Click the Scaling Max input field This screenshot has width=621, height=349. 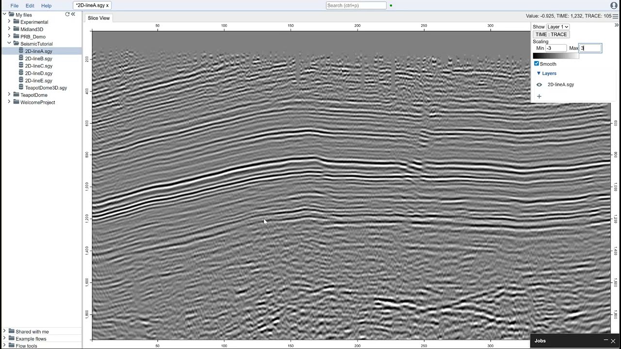[x=591, y=48]
